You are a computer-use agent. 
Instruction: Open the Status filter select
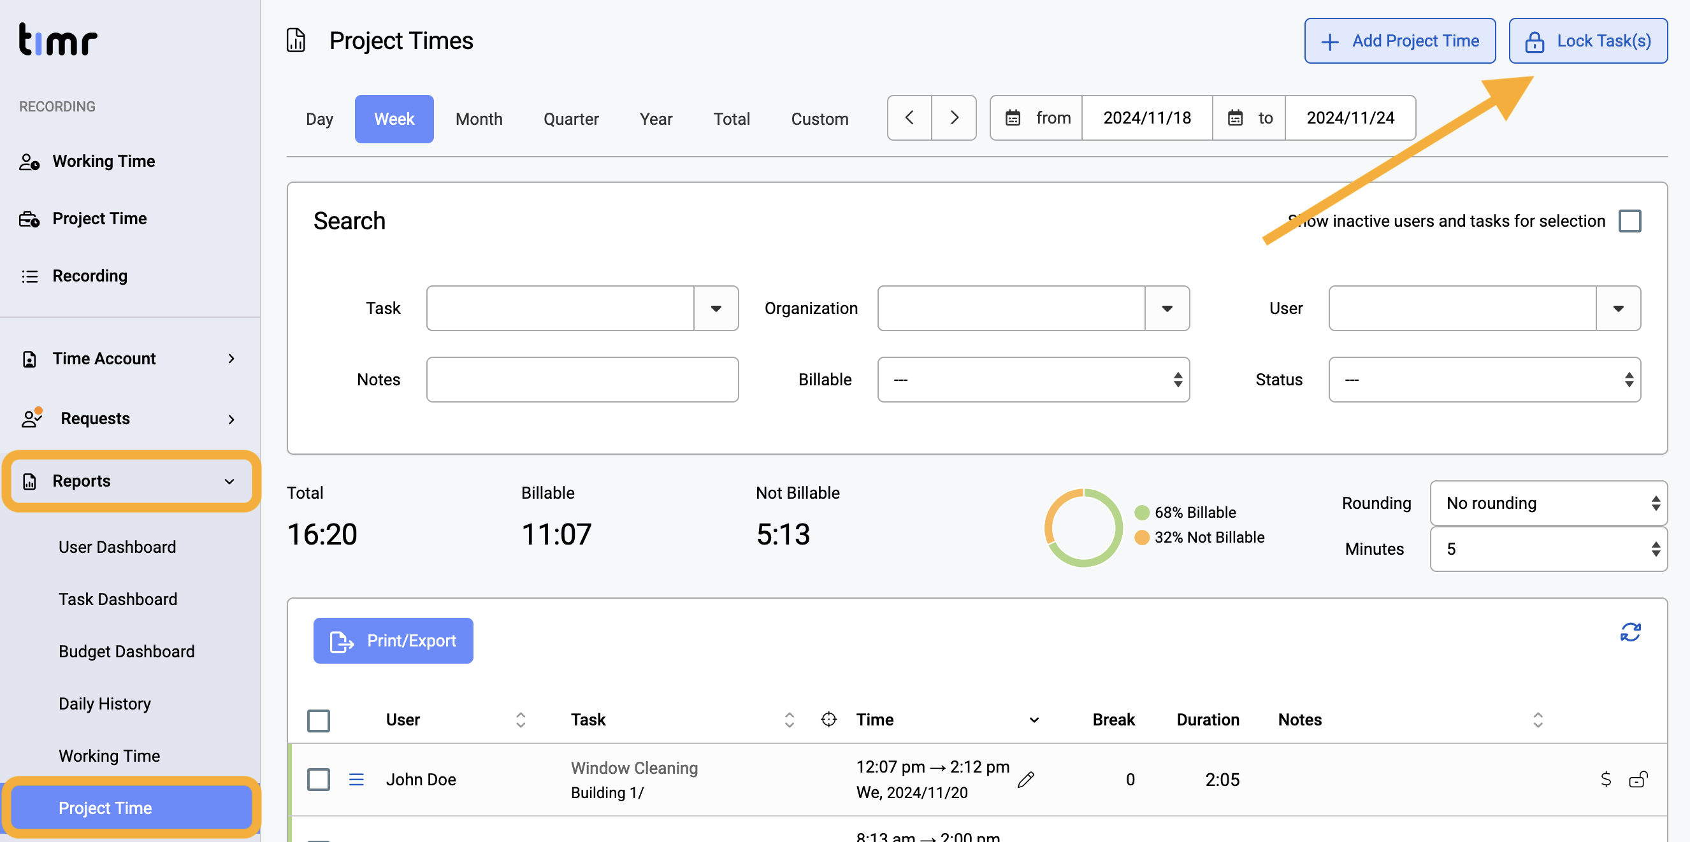1485,380
